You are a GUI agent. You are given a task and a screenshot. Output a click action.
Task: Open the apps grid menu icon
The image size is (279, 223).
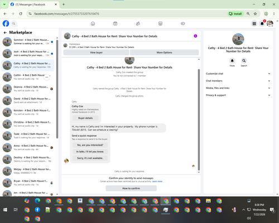tap(254, 23)
